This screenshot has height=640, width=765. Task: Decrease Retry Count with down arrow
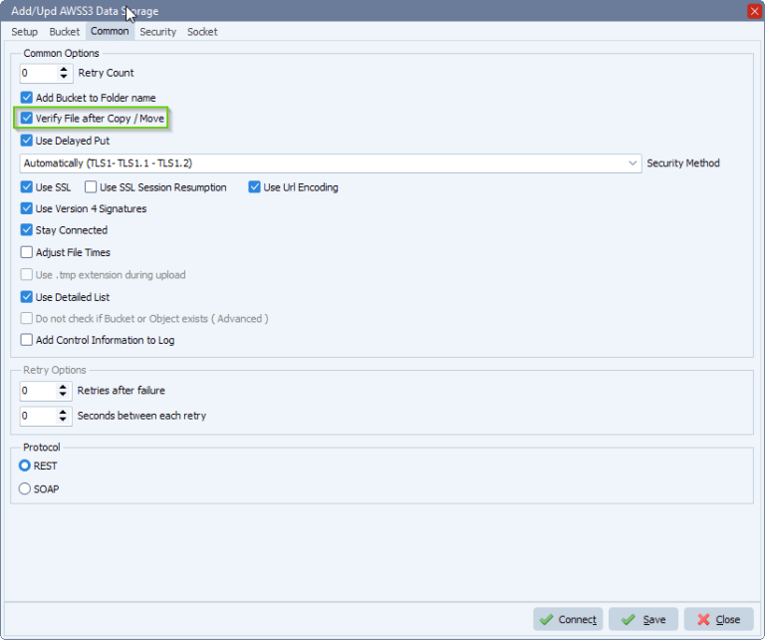click(64, 77)
